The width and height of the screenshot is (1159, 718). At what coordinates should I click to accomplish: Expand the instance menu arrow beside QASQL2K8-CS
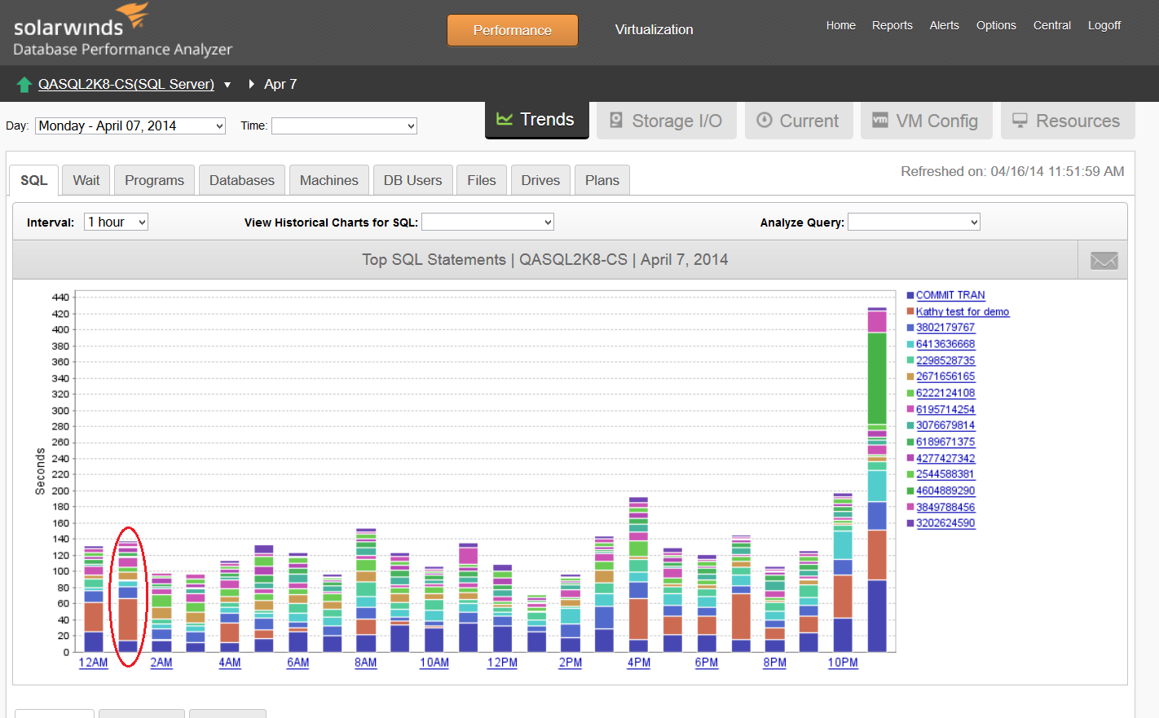[x=227, y=85]
